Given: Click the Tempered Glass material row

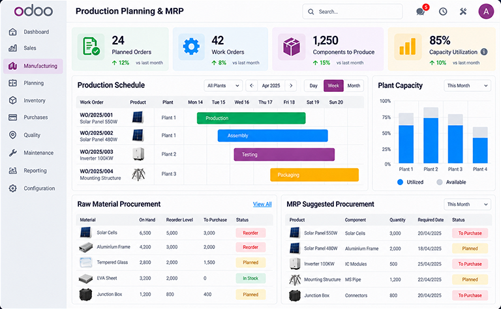Looking at the screenshot, I should [174, 263].
